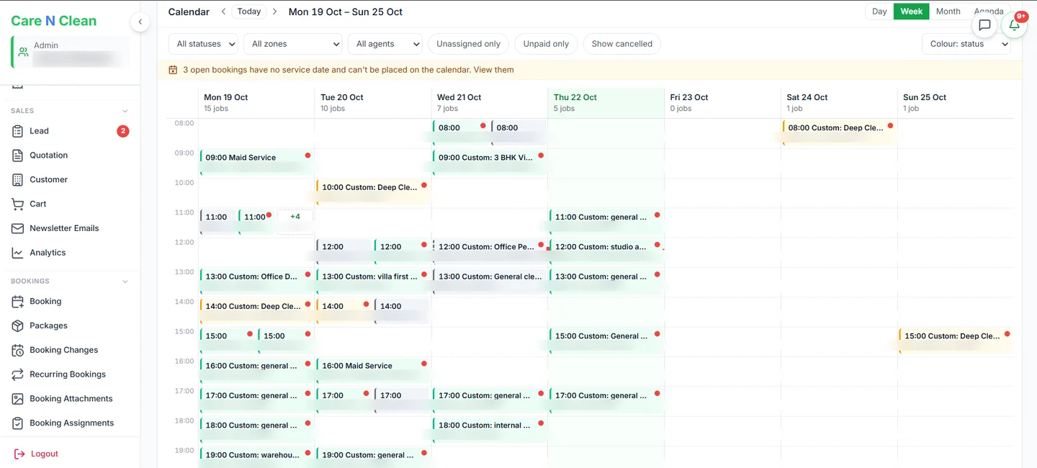This screenshot has width=1037, height=468.
Task: Collapse the BOOKINGS section chevron
Action: point(125,282)
